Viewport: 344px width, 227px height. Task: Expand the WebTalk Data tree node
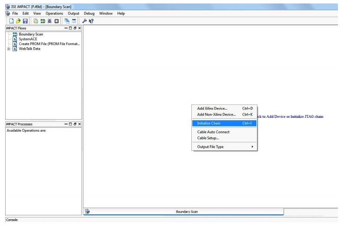pos(9,49)
